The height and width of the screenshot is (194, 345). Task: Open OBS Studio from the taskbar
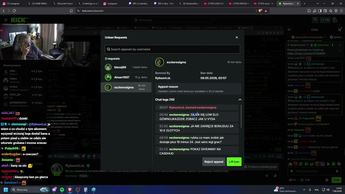tap(78, 190)
